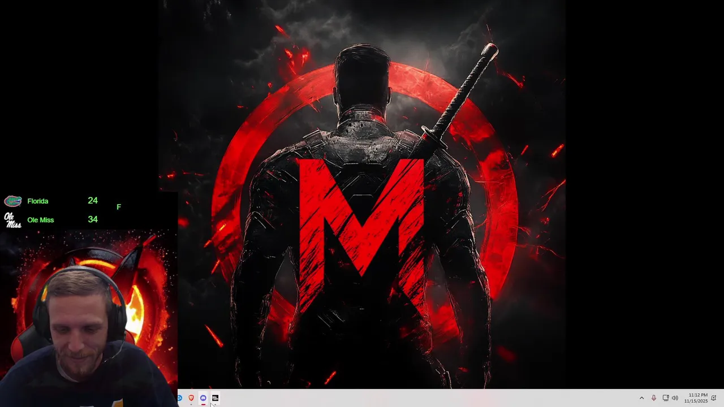724x407 pixels.
Task: Click the final status letter F
Action: coord(119,207)
